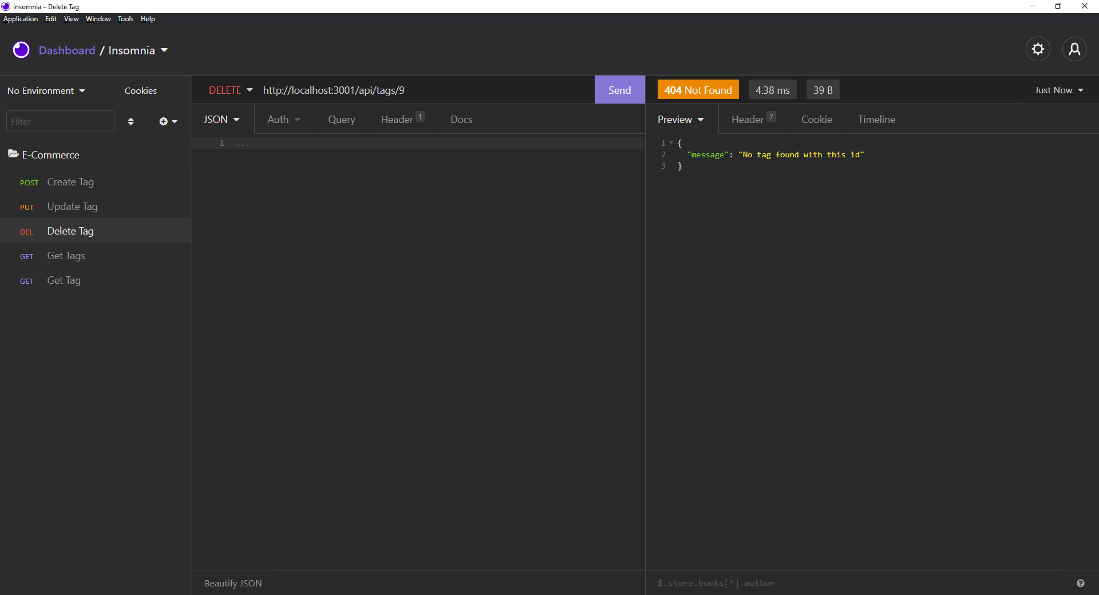Switch to the request Header tab
The height and width of the screenshot is (595, 1099).
click(x=402, y=119)
